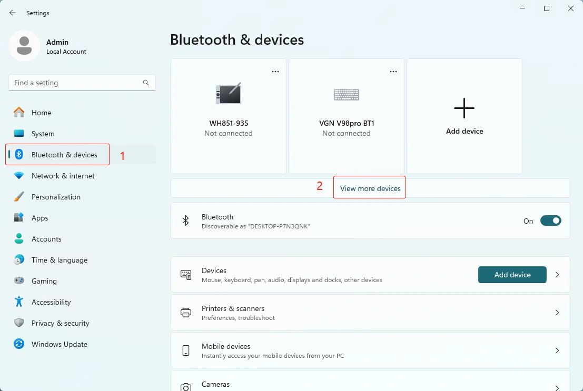Go to System settings
The height and width of the screenshot is (391, 583).
coord(82,134)
